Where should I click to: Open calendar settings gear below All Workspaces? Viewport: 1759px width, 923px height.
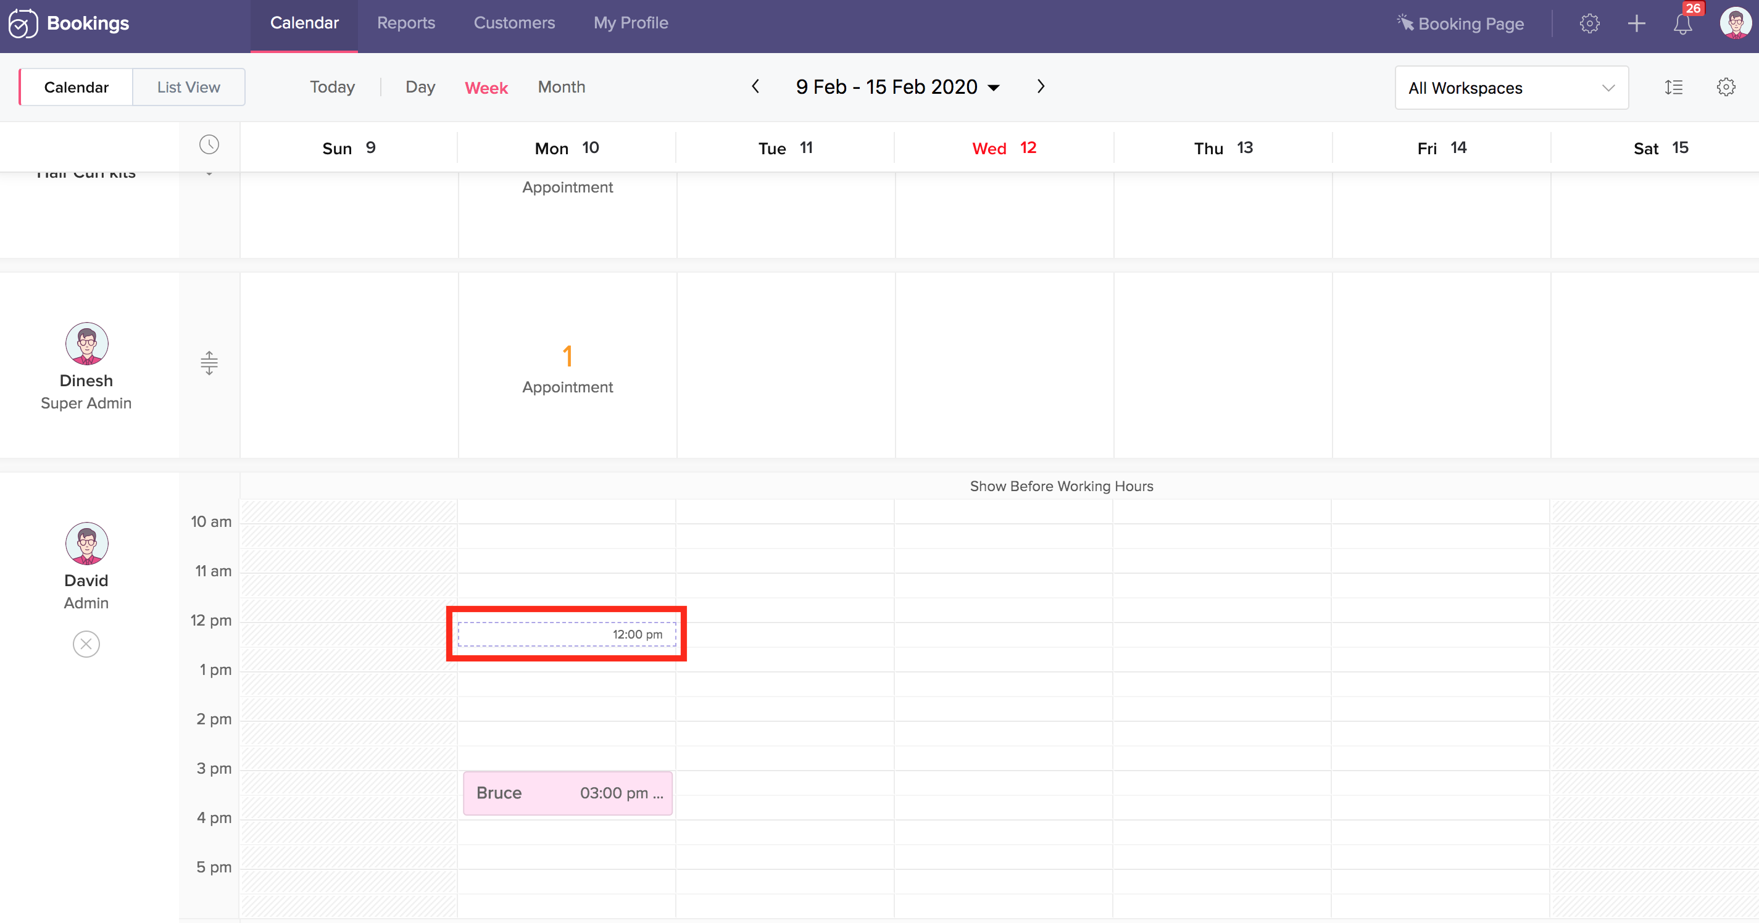[x=1726, y=88]
